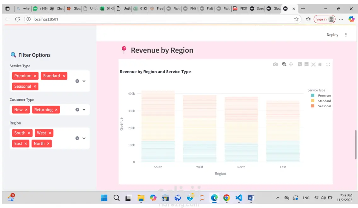The image size is (358, 208).
Task: Reset chart axes with home icon
Action: (320, 64)
